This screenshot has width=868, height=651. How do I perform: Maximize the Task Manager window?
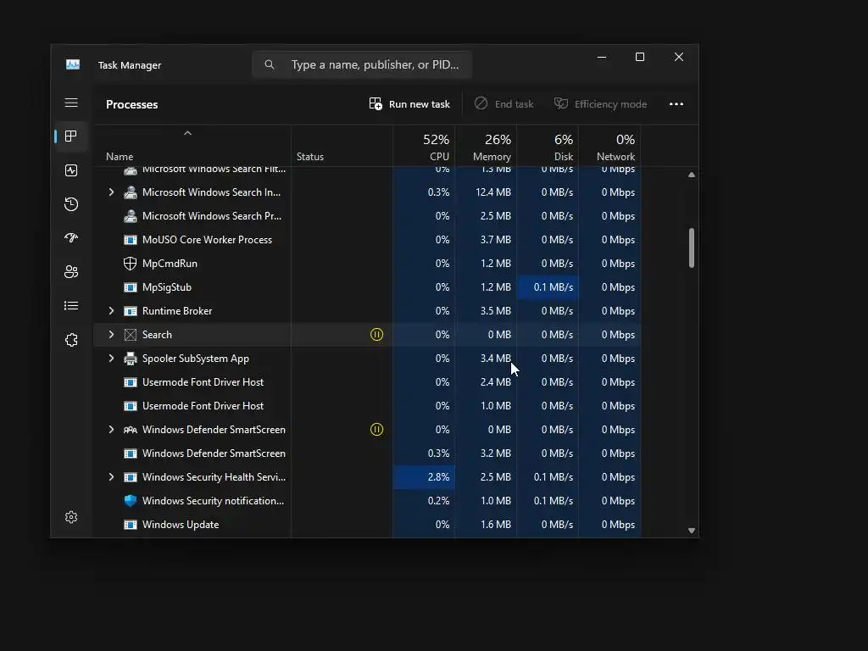click(640, 57)
